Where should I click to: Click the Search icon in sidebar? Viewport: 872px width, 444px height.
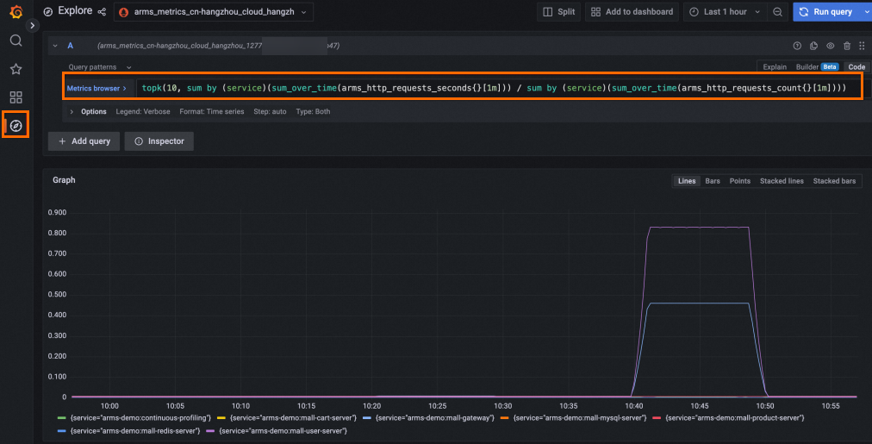tap(16, 41)
